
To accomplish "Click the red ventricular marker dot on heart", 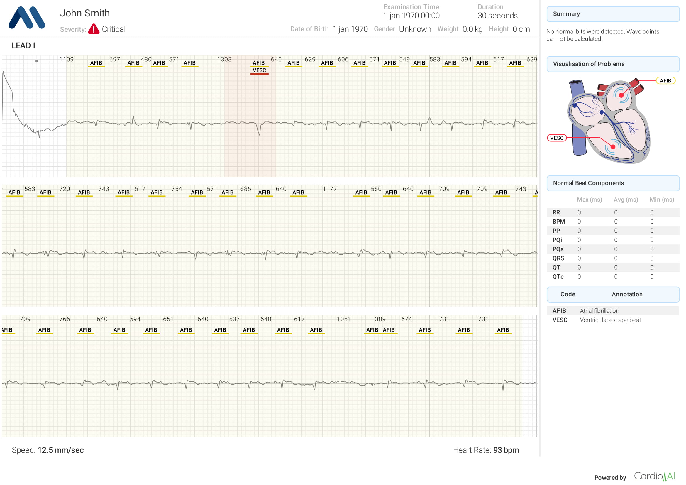I will [613, 147].
